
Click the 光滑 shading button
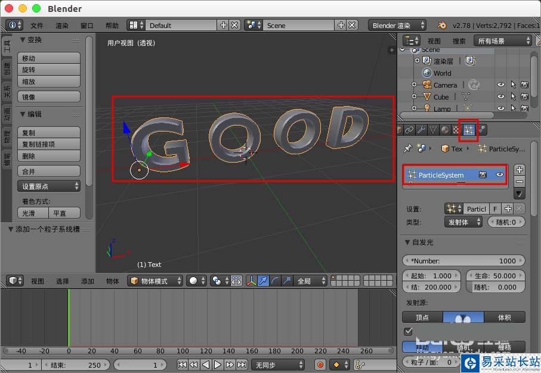click(x=33, y=213)
